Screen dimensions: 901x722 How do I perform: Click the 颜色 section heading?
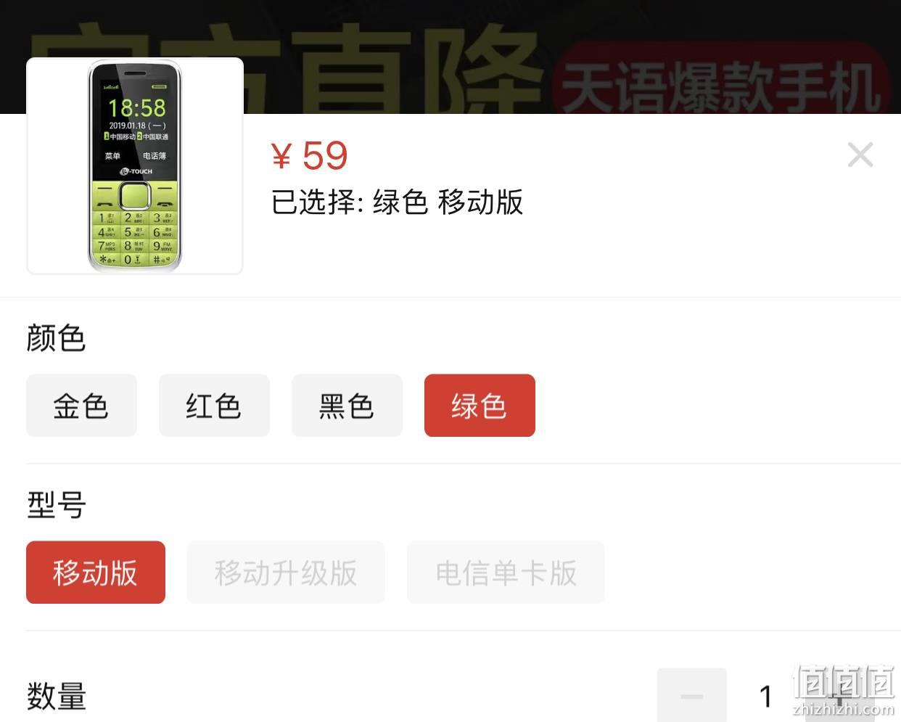[x=56, y=338]
